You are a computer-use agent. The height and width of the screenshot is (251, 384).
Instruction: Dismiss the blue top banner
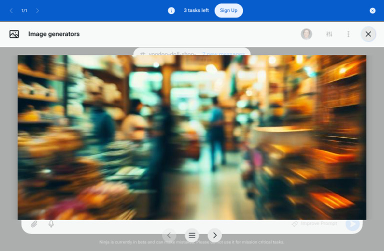(372, 10)
